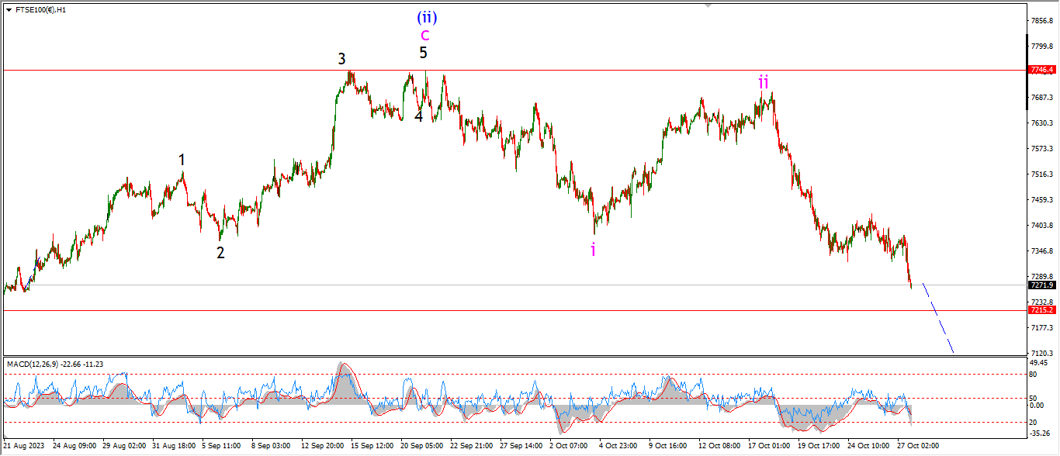Click the FTSE100(€),H1 chart title text
Viewport: 1060px width, 456px height.
click(x=40, y=10)
